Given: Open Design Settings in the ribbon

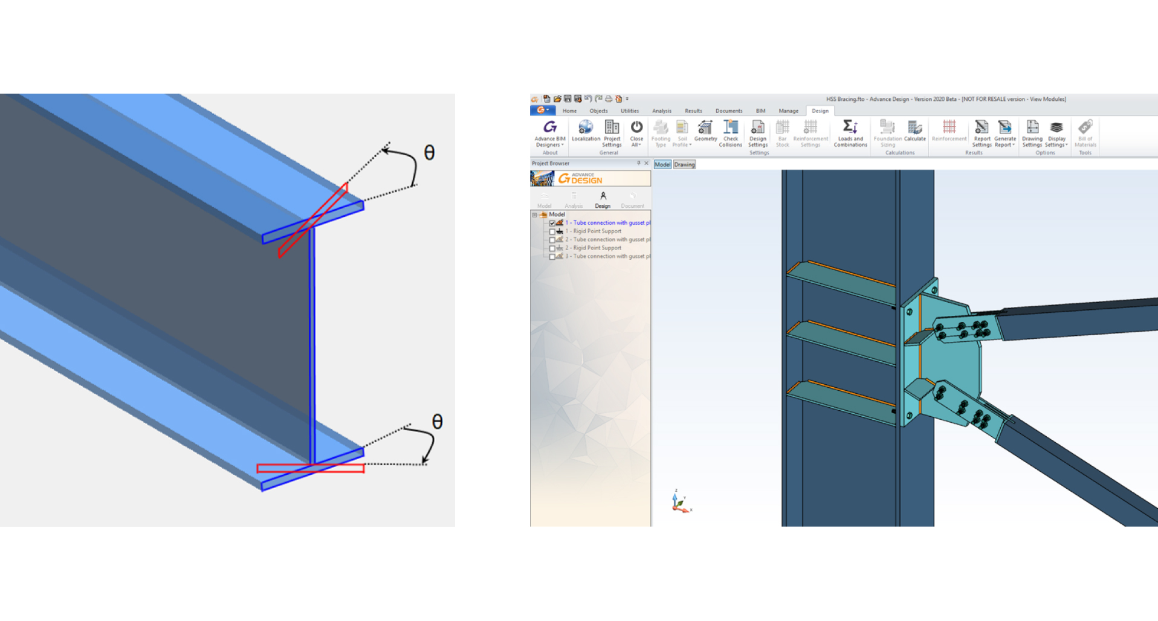Looking at the screenshot, I should pyautogui.click(x=757, y=131).
